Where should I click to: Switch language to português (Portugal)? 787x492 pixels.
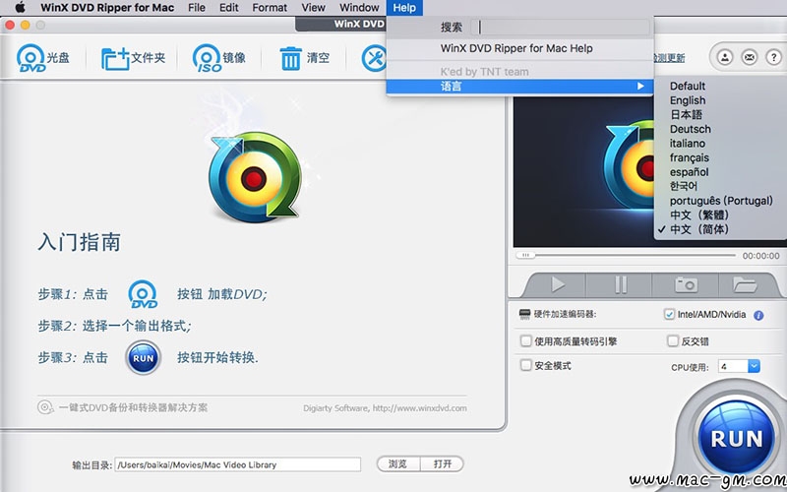click(721, 201)
